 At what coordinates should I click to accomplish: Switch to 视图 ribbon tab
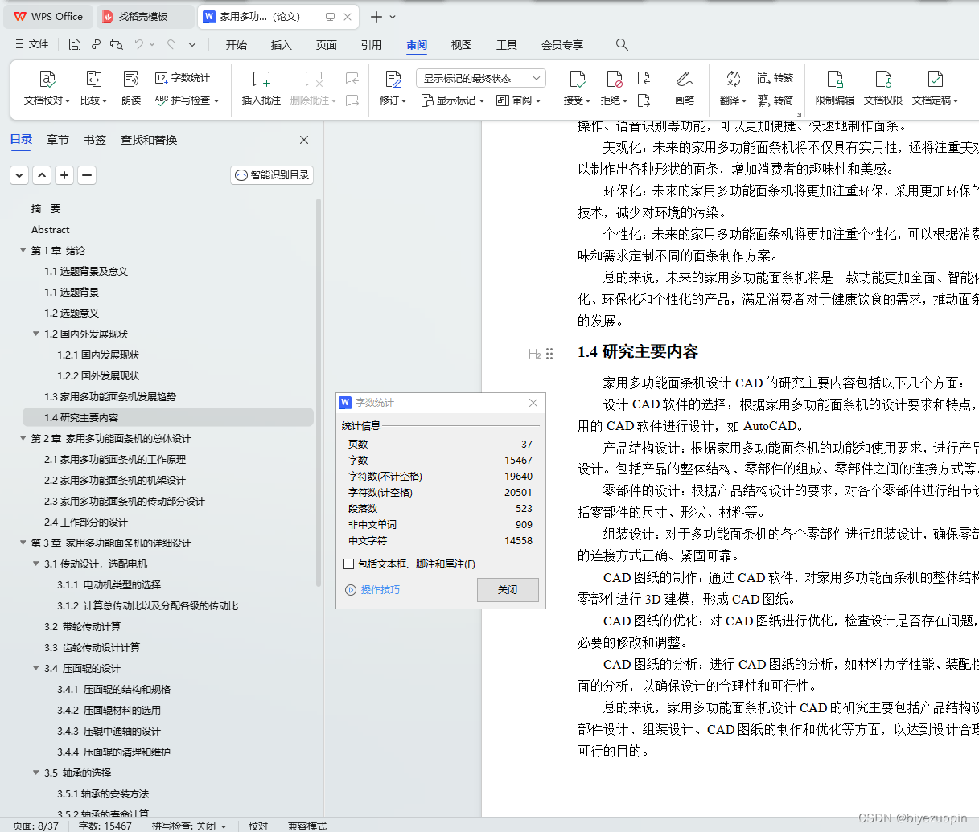pos(462,45)
